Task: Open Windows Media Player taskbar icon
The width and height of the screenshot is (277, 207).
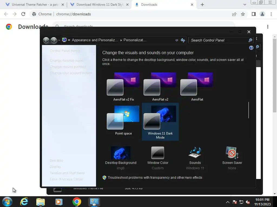Action: pyautogui.click(x=59, y=202)
